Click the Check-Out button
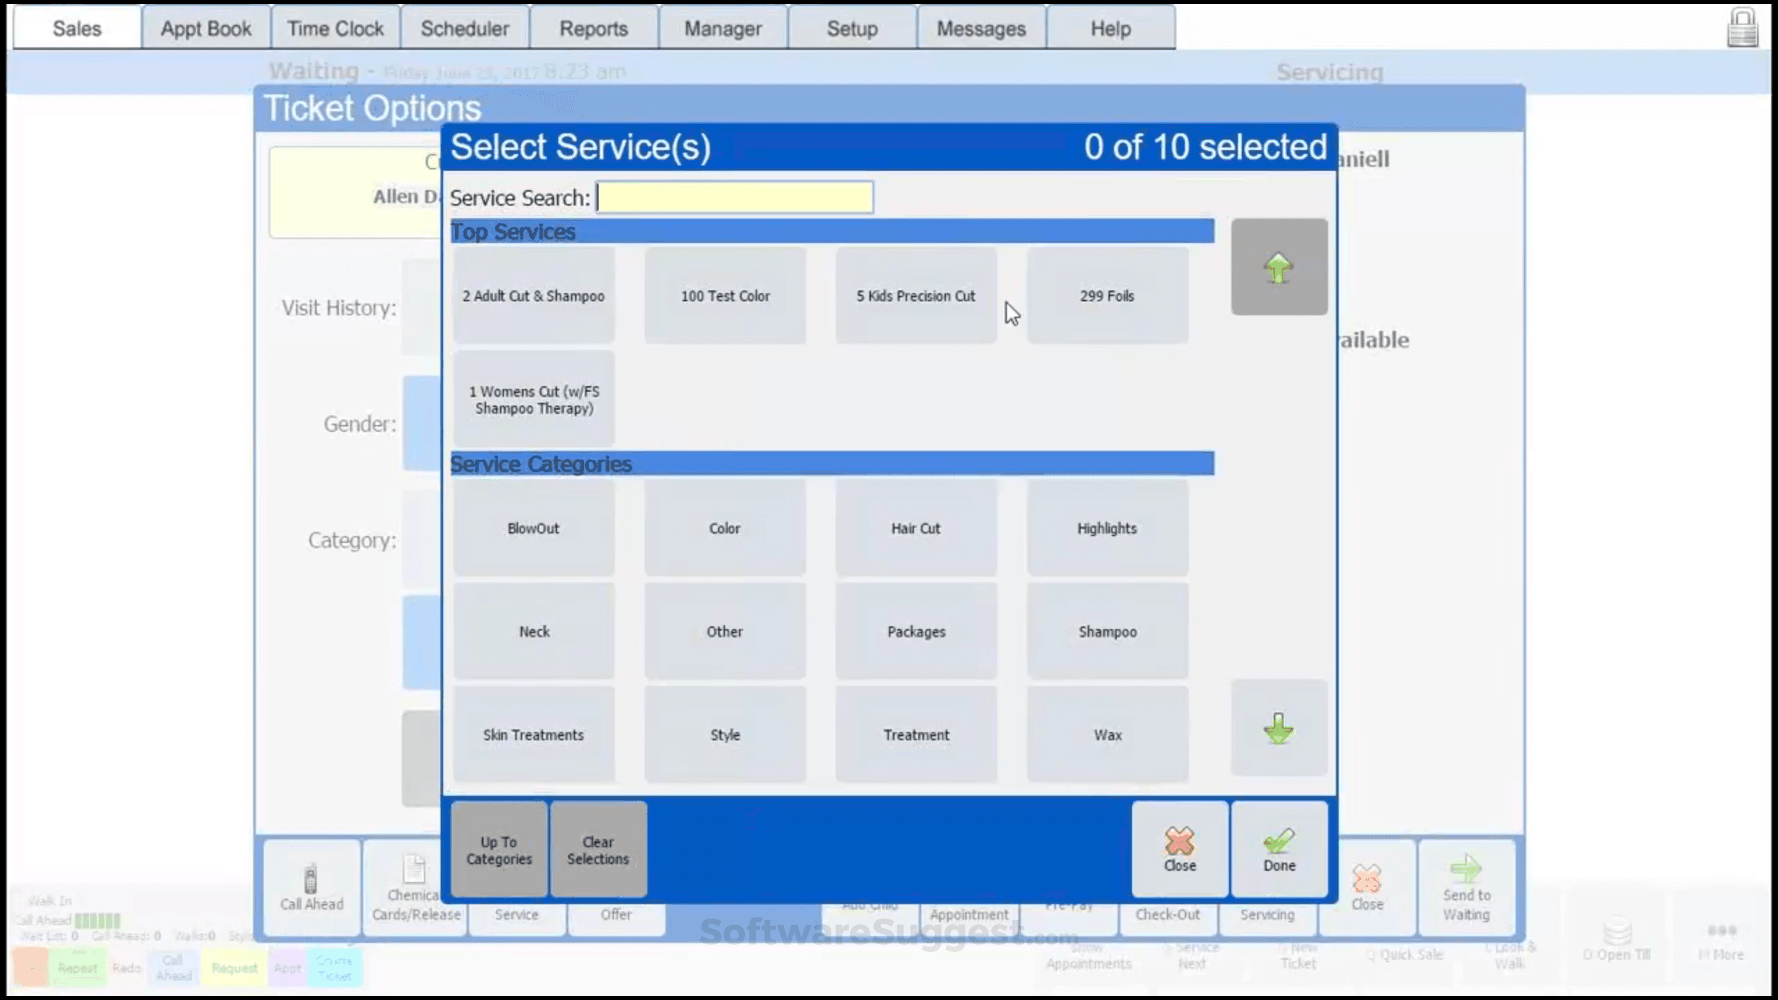 1169,915
